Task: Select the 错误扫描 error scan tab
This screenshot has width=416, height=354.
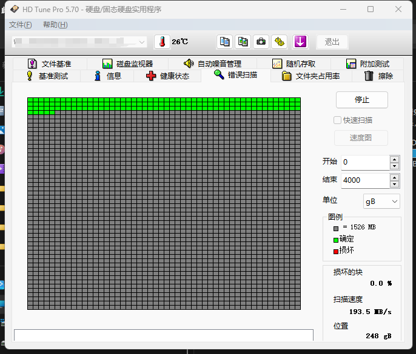Action: coord(235,75)
